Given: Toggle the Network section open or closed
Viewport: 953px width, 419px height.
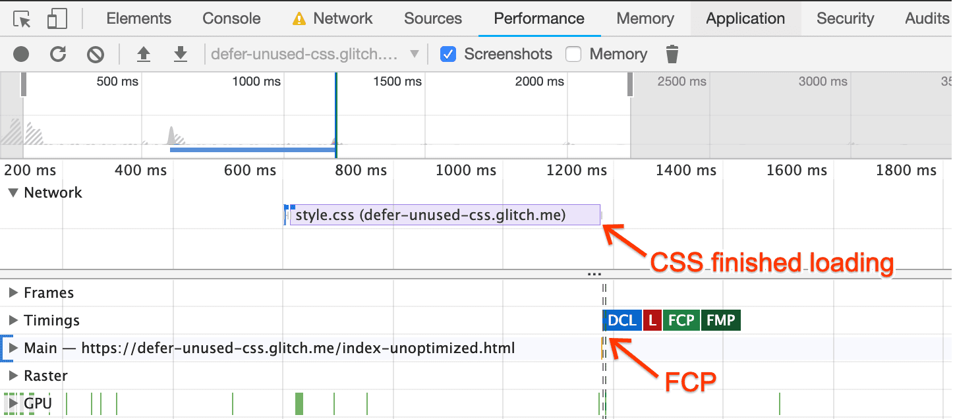Looking at the screenshot, I should (14, 192).
